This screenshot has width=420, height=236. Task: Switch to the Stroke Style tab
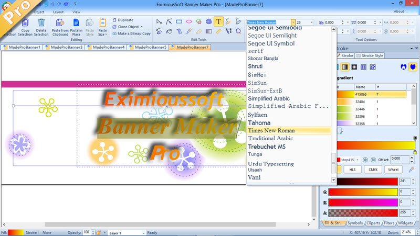370,55
